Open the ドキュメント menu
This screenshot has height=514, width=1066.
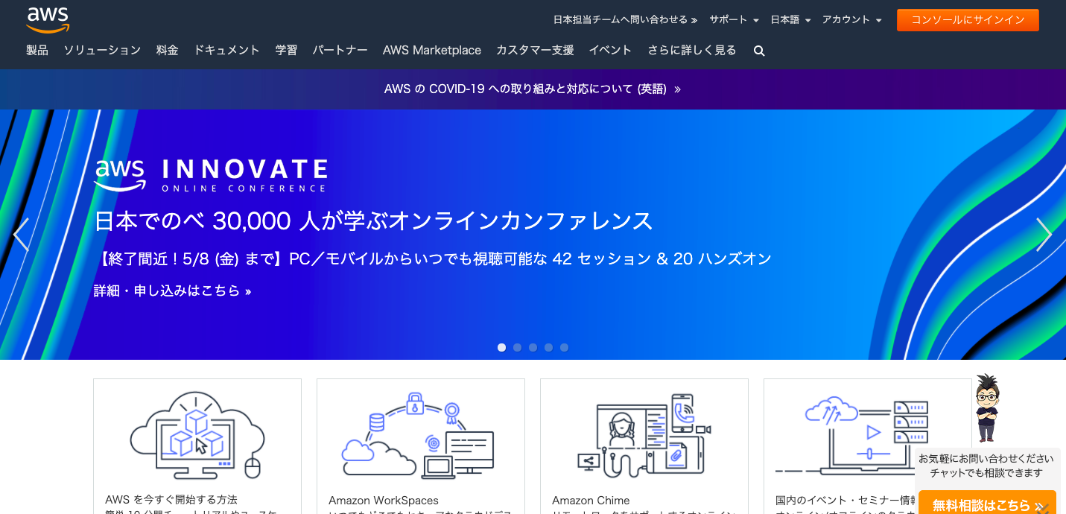[x=226, y=51]
